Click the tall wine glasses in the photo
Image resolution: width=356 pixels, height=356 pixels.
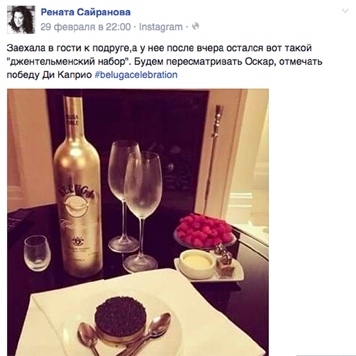pos(135,205)
